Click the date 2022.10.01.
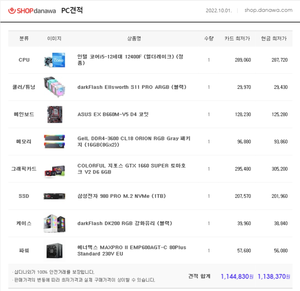Viewport: 300px width, 291px height. click(x=218, y=10)
